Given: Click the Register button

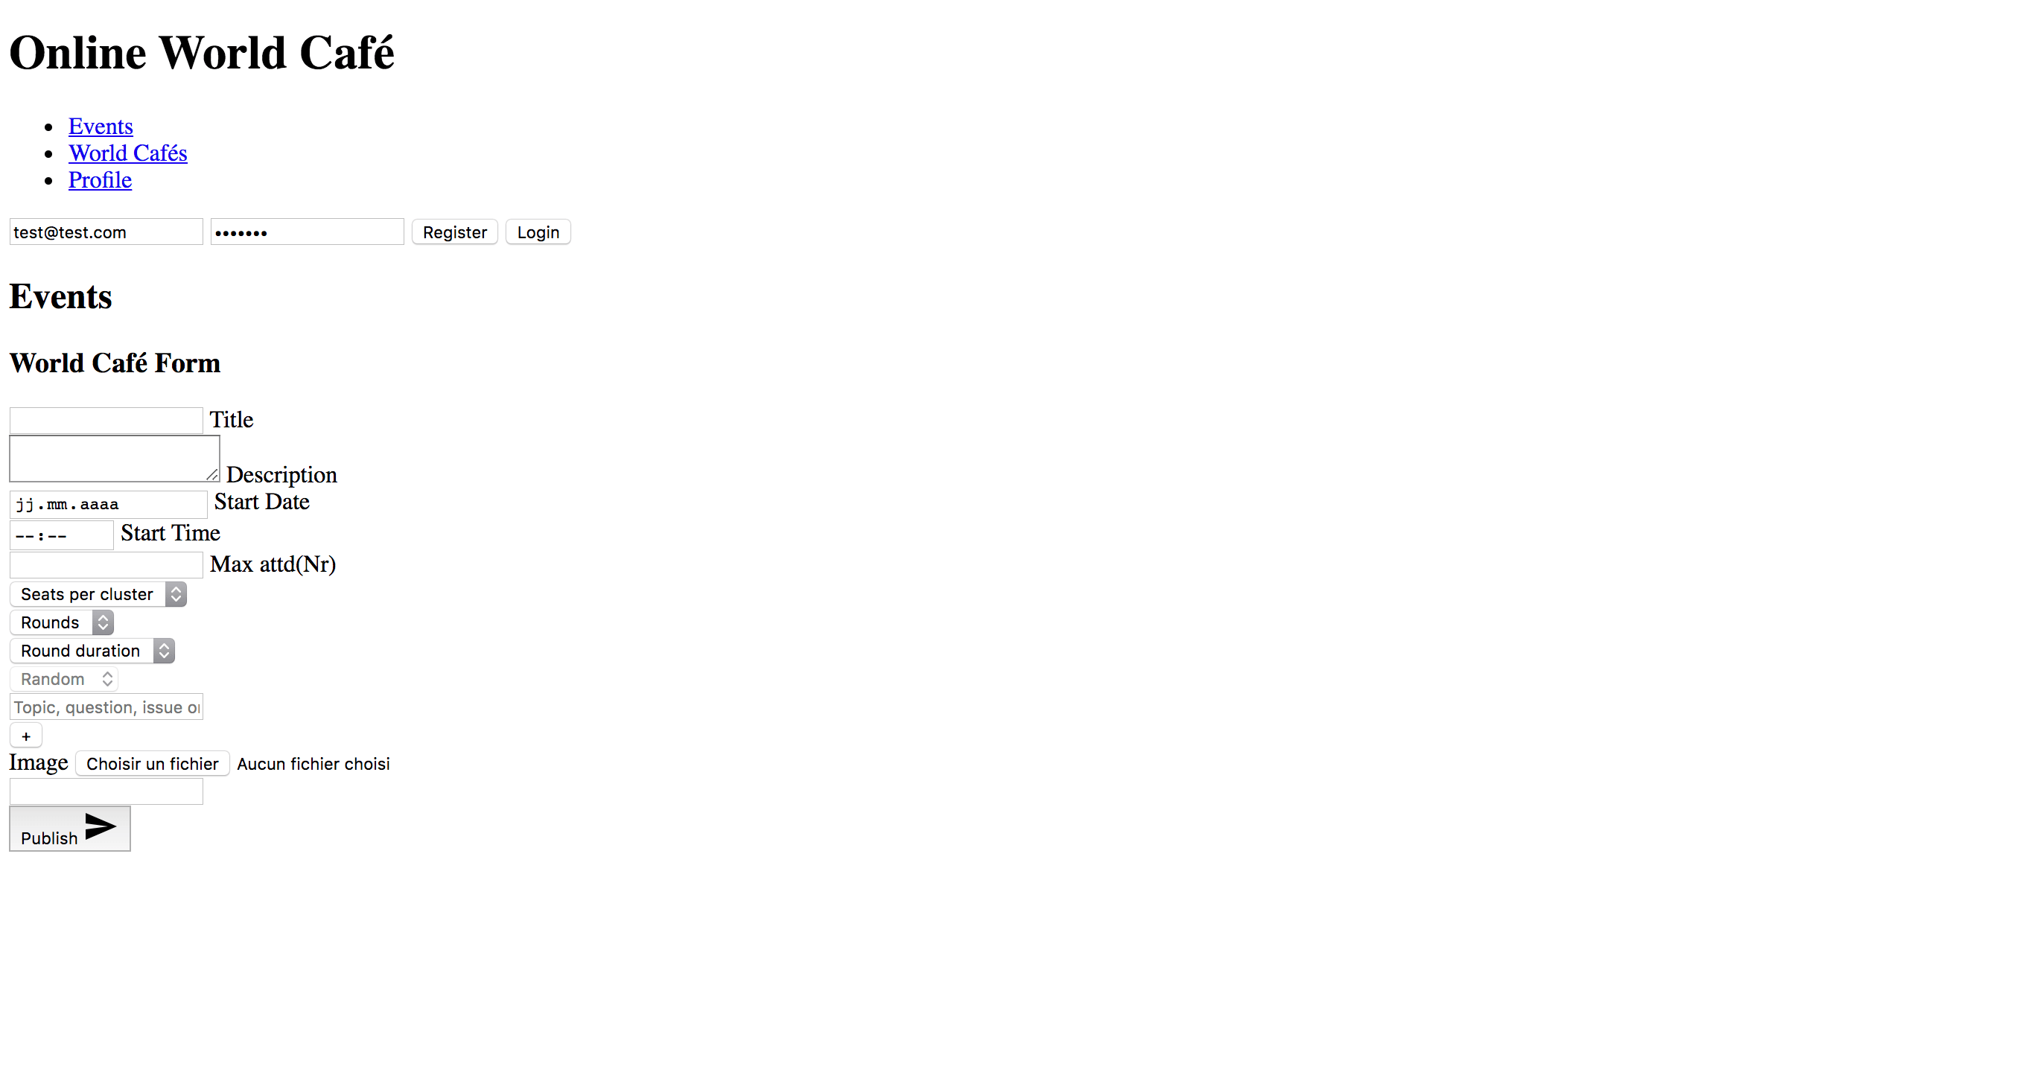Looking at the screenshot, I should (453, 231).
